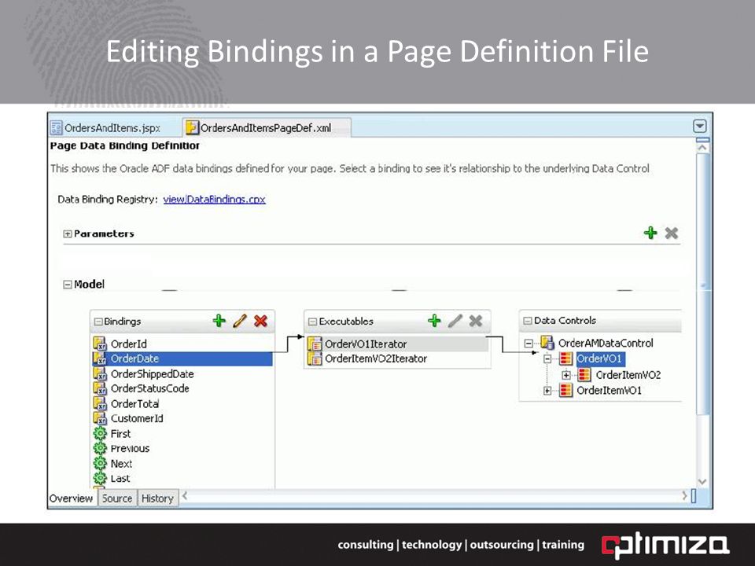The width and height of the screenshot is (755, 566).
Task: Click the OrderAMDataControl icon
Action: coord(547,344)
